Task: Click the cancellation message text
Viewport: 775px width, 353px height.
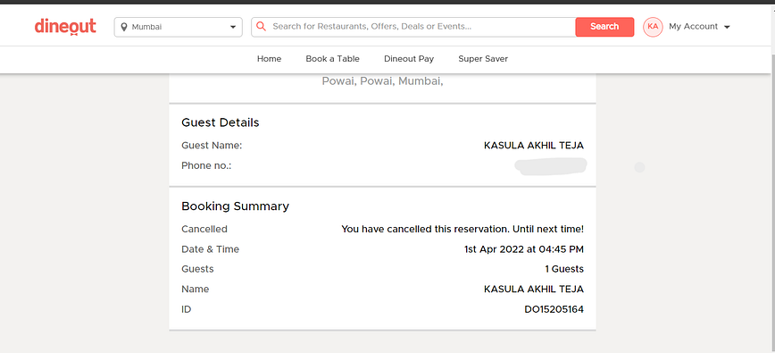Action: 462,230
